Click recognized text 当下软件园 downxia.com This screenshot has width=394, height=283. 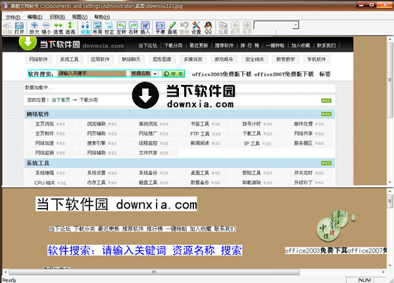point(116,204)
